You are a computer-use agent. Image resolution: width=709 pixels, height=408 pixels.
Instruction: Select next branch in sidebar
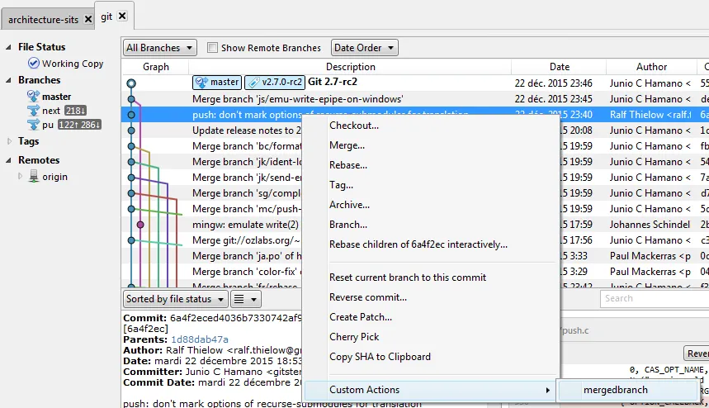(x=50, y=111)
